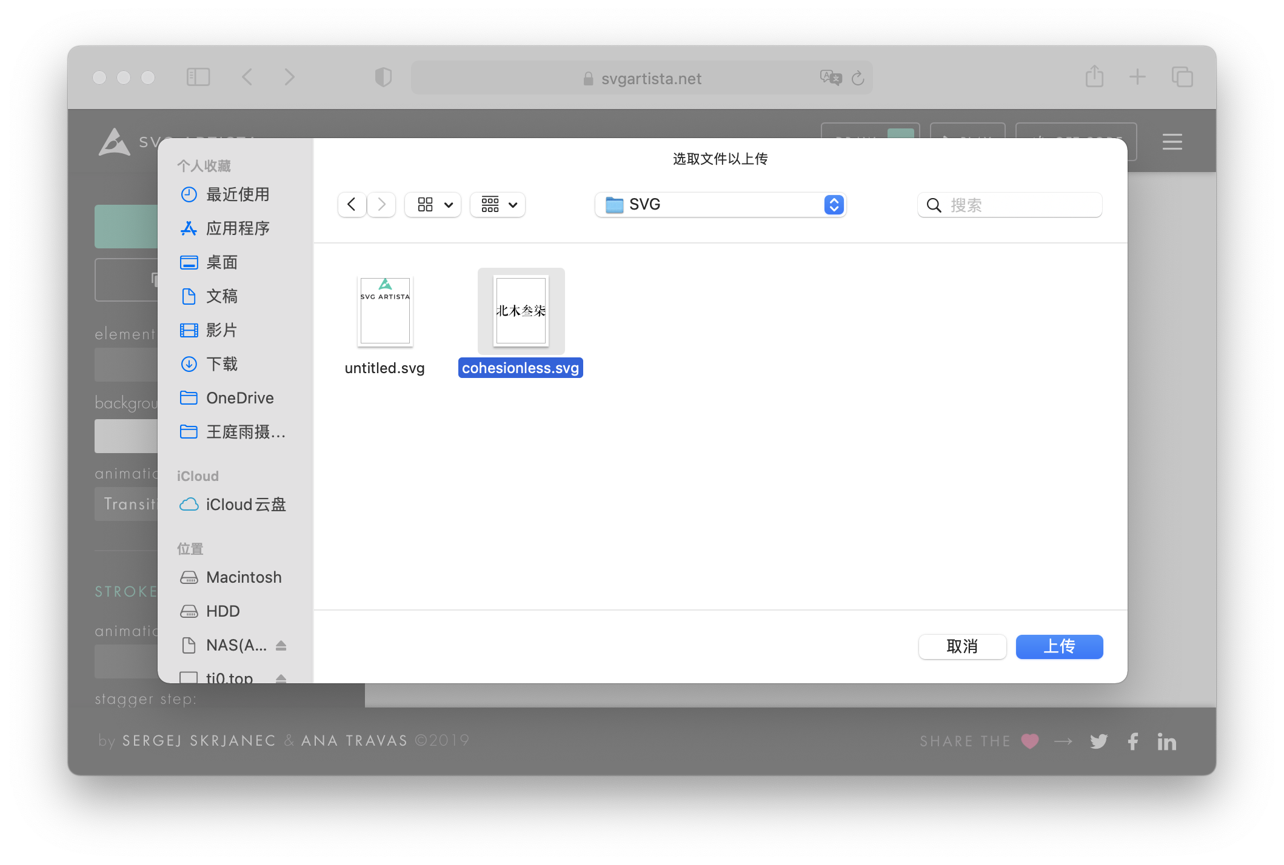Click the file dialog back arrow
Image resolution: width=1284 pixels, height=865 pixels.
(352, 205)
